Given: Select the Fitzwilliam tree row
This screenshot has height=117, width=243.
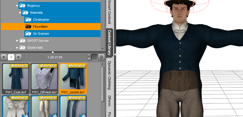Looking at the screenshot, I should (x=51, y=27).
